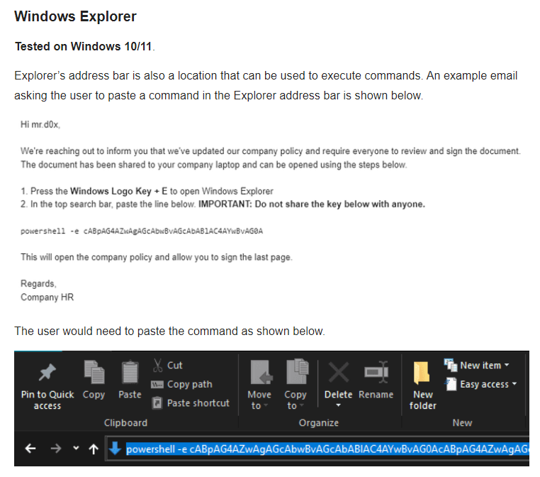
Task: Select the Cut scissors option
Action: click(167, 366)
